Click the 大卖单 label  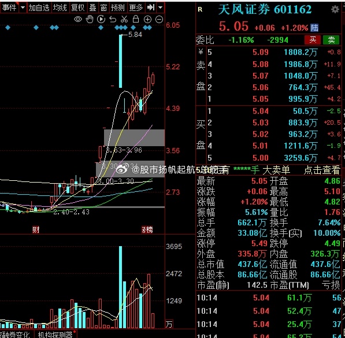pyautogui.click(x=276, y=170)
